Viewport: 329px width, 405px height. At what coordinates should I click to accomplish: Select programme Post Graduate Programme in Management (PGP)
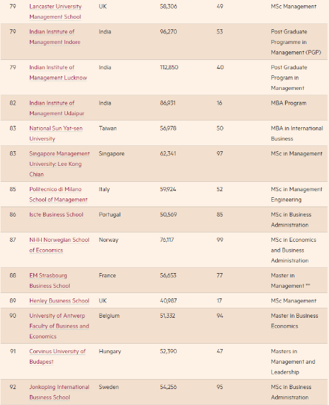coord(296,42)
